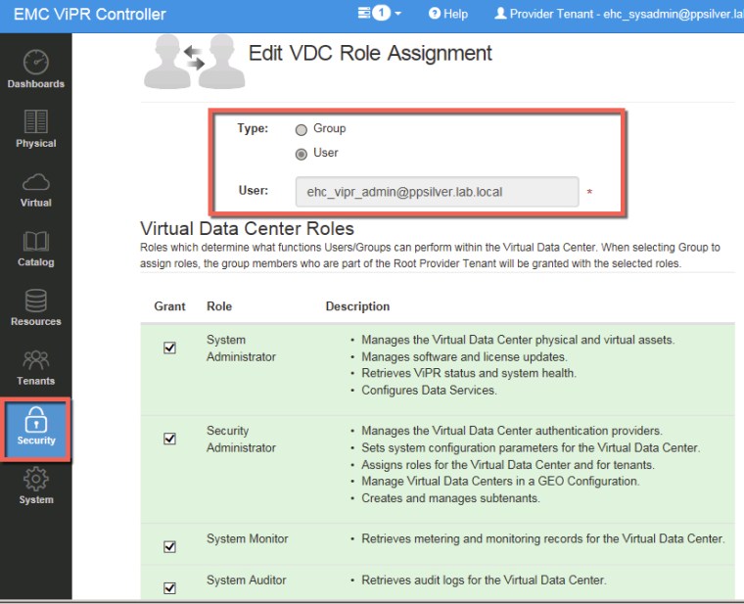
Task: Open the Catalog book icon
Action: pos(36,249)
